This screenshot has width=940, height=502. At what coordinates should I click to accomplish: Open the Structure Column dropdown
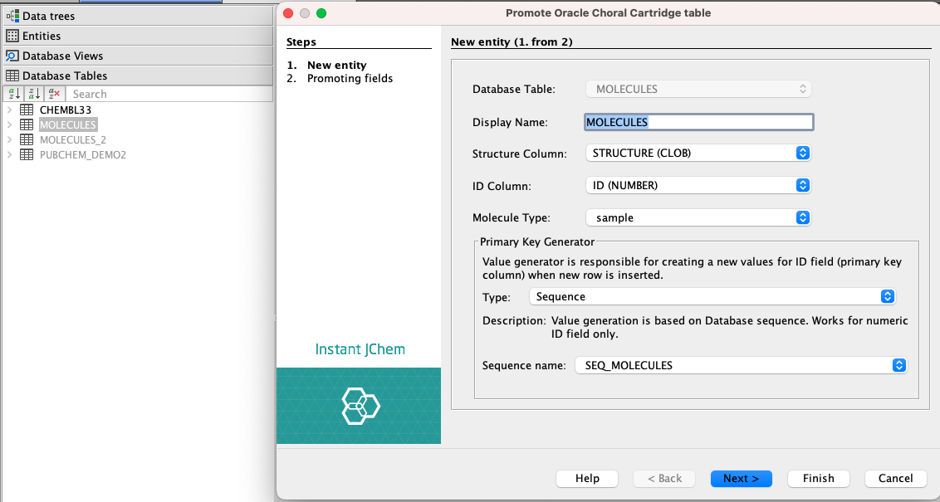point(698,154)
